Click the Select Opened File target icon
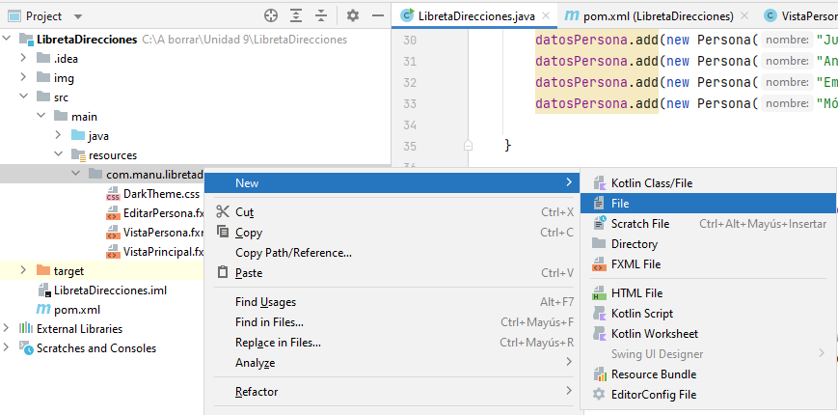Viewport: 838px width, 415px height. [271, 16]
